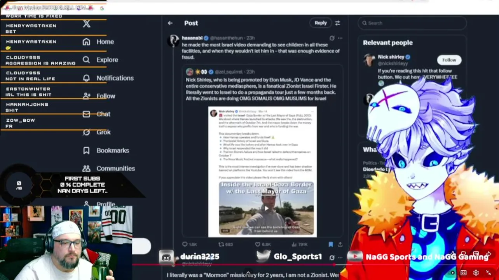Open Home in the X sidebar

[x=98, y=42]
